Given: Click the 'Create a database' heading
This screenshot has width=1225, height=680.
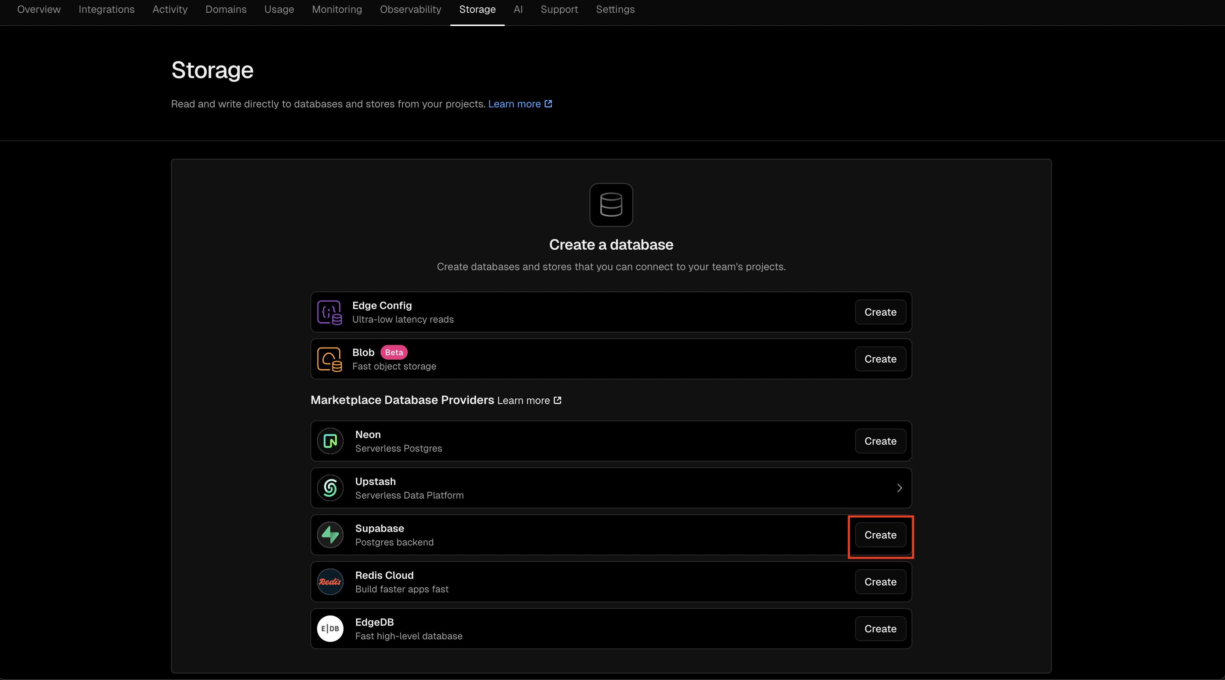Looking at the screenshot, I should click(x=611, y=245).
